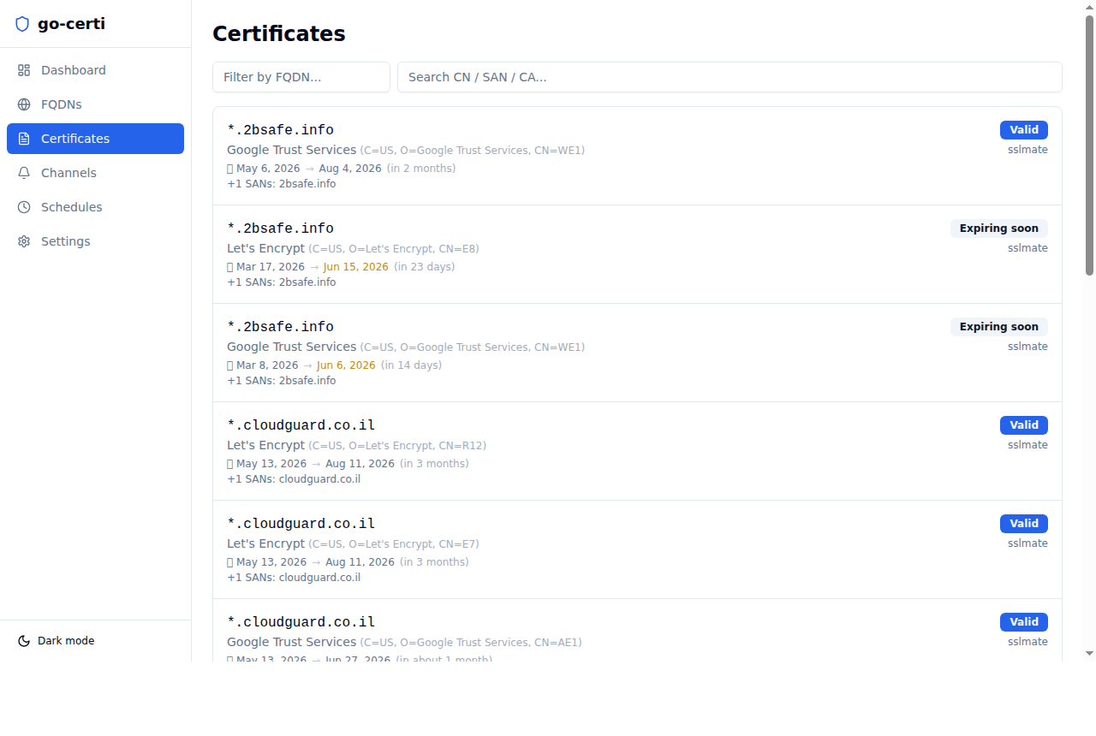
Task: Click Expiring soon badge for Let's Encrypt 2bsafe.info
Action: point(999,229)
